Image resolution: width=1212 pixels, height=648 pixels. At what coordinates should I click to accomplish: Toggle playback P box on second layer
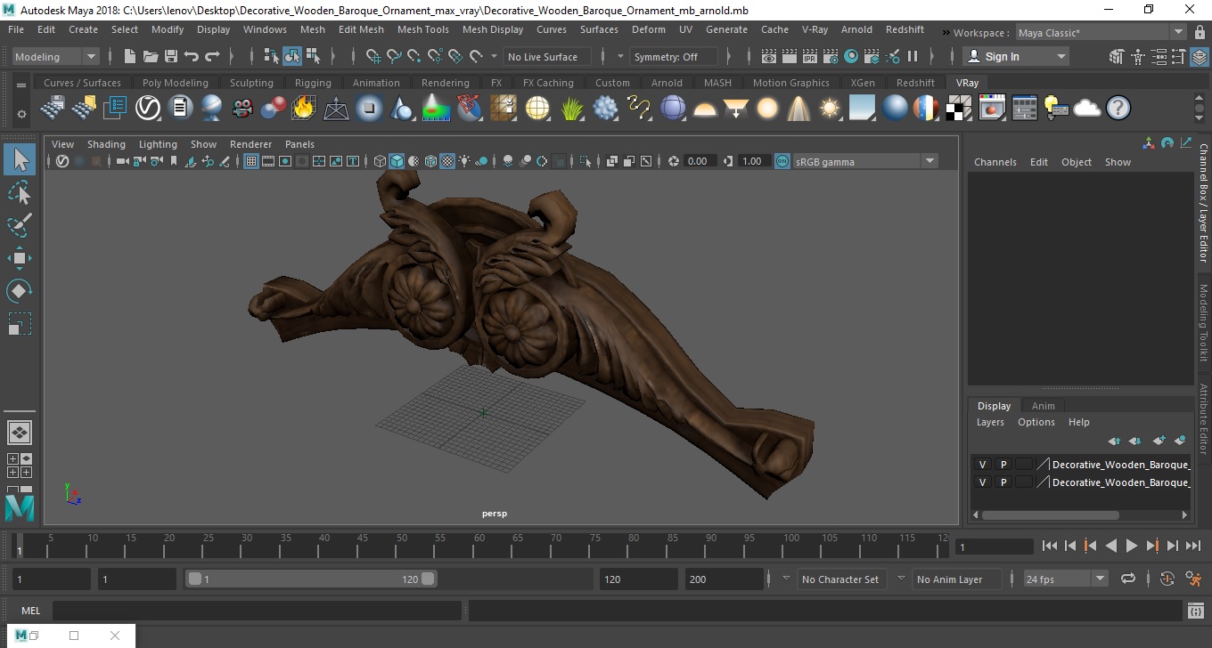pos(1003,482)
